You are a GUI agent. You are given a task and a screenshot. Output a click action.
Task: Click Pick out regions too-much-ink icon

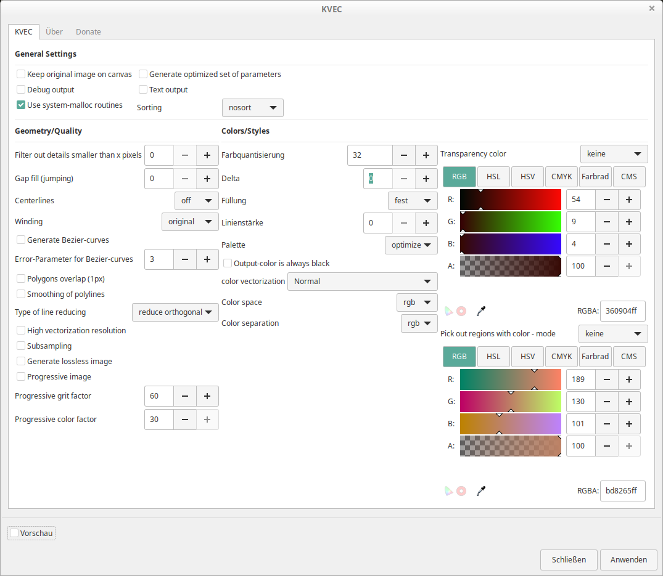tap(461, 491)
